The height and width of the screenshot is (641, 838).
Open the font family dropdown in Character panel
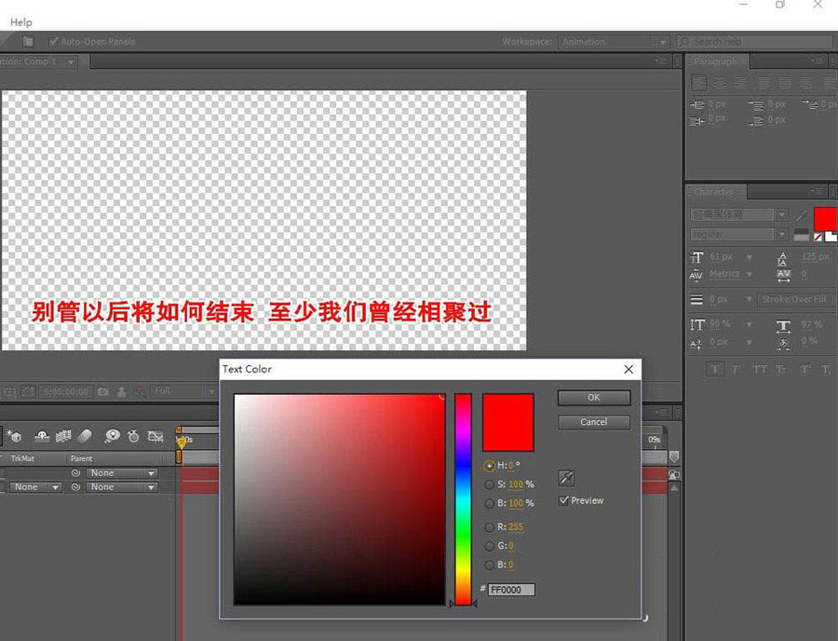736,213
